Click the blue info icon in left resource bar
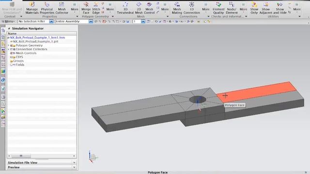The width and height of the screenshot is (310, 174). click(3, 80)
